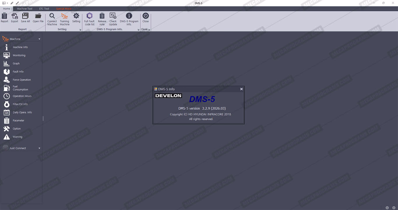Open the Monitoring panel
398x210 pixels.
pyautogui.click(x=19, y=55)
